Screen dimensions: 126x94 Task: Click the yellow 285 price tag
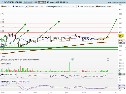pyautogui.click(x=121, y=36)
